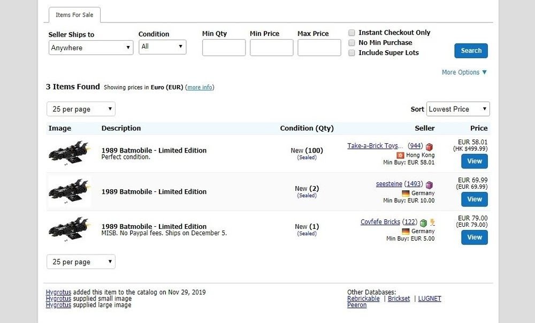Click the Condition (Qty) column header
Viewport: 535px width, 323px height.
click(307, 128)
